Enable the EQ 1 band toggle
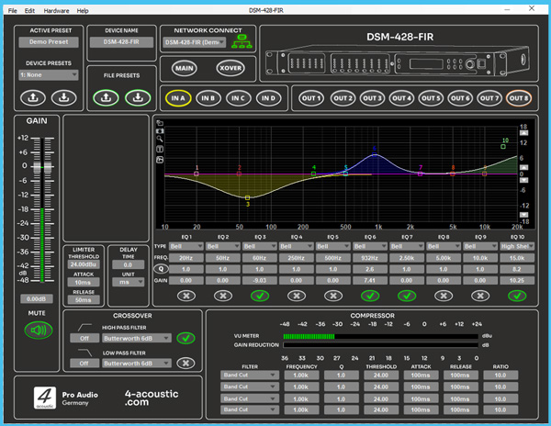The image size is (551, 426). pyautogui.click(x=185, y=296)
